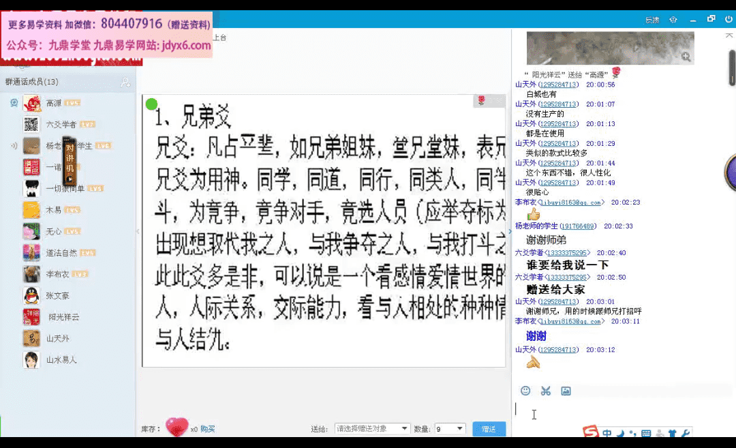Click the send picture icon
This screenshot has width=736, height=448.
click(x=566, y=391)
